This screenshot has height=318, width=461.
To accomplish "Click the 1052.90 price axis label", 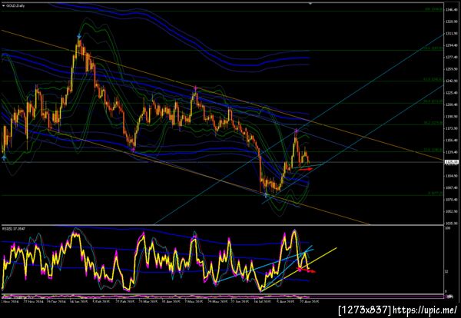I will (452, 211).
